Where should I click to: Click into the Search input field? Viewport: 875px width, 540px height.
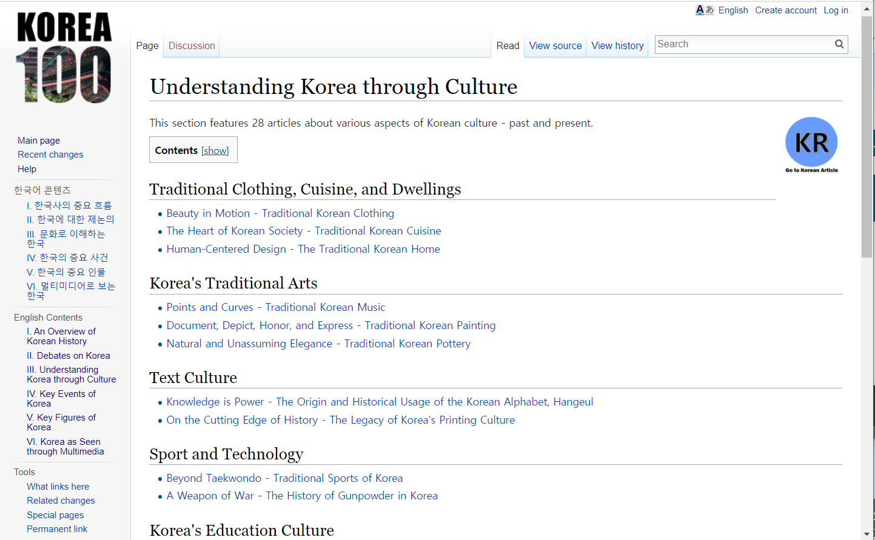pyautogui.click(x=743, y=44)
